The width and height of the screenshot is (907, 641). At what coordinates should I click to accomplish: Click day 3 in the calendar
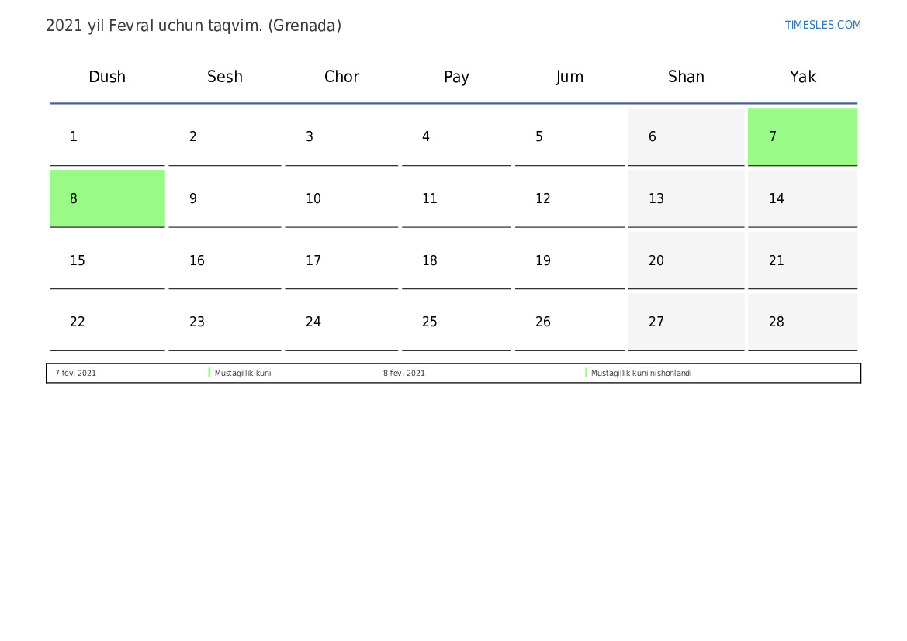point(341,136)
